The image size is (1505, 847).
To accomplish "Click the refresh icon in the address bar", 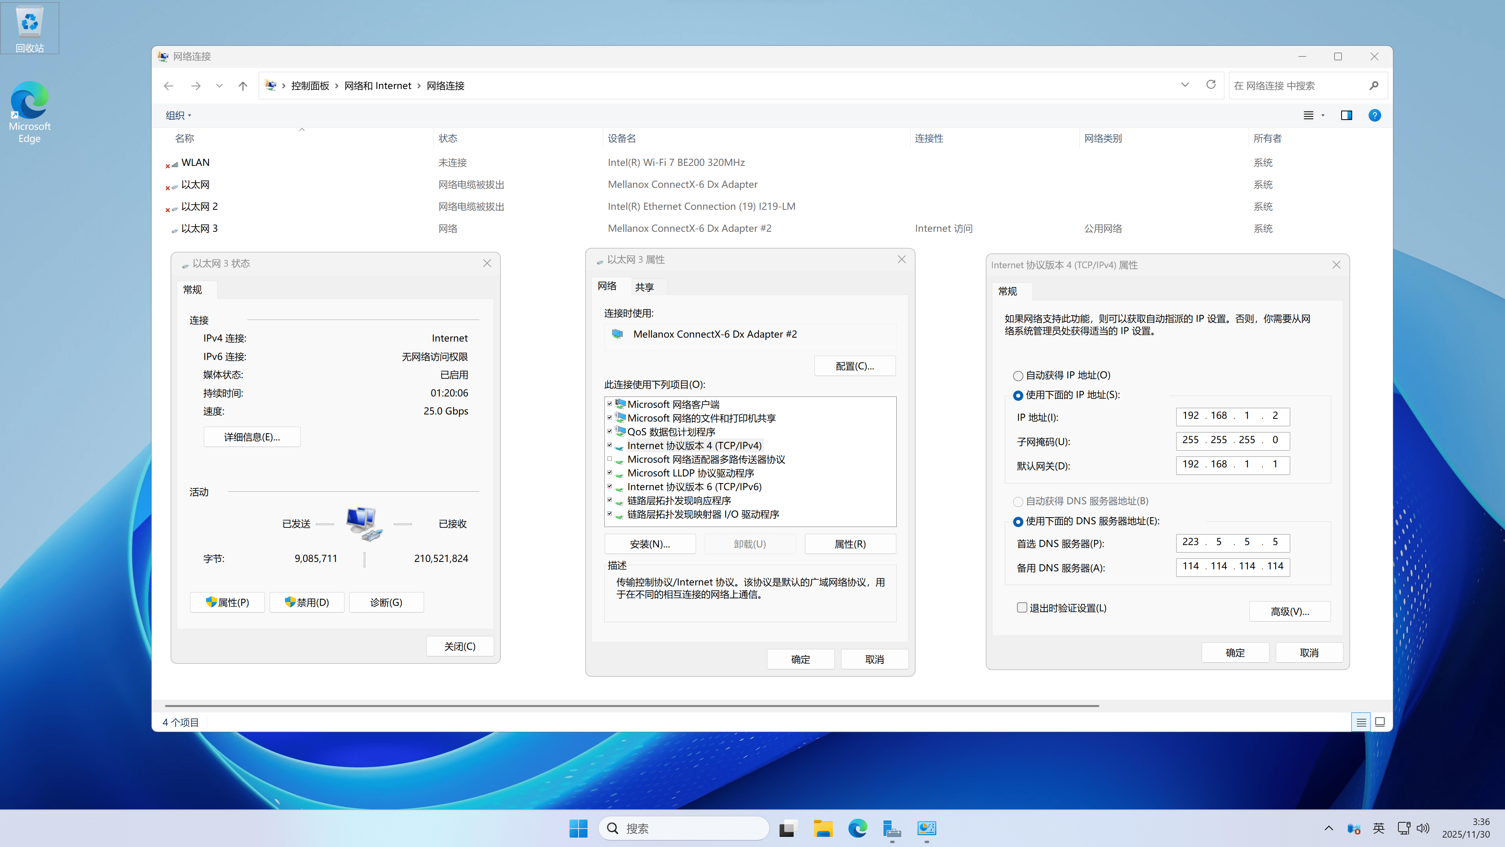I will pos(1211,85).
